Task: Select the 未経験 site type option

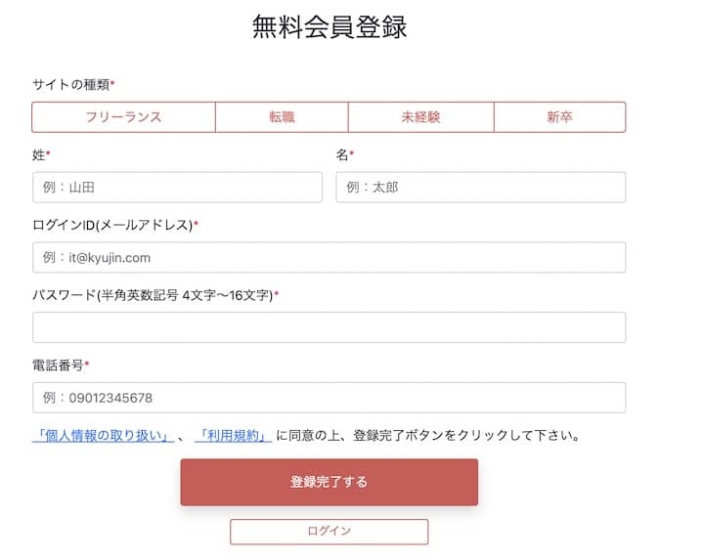Action: tap(420, 117)
